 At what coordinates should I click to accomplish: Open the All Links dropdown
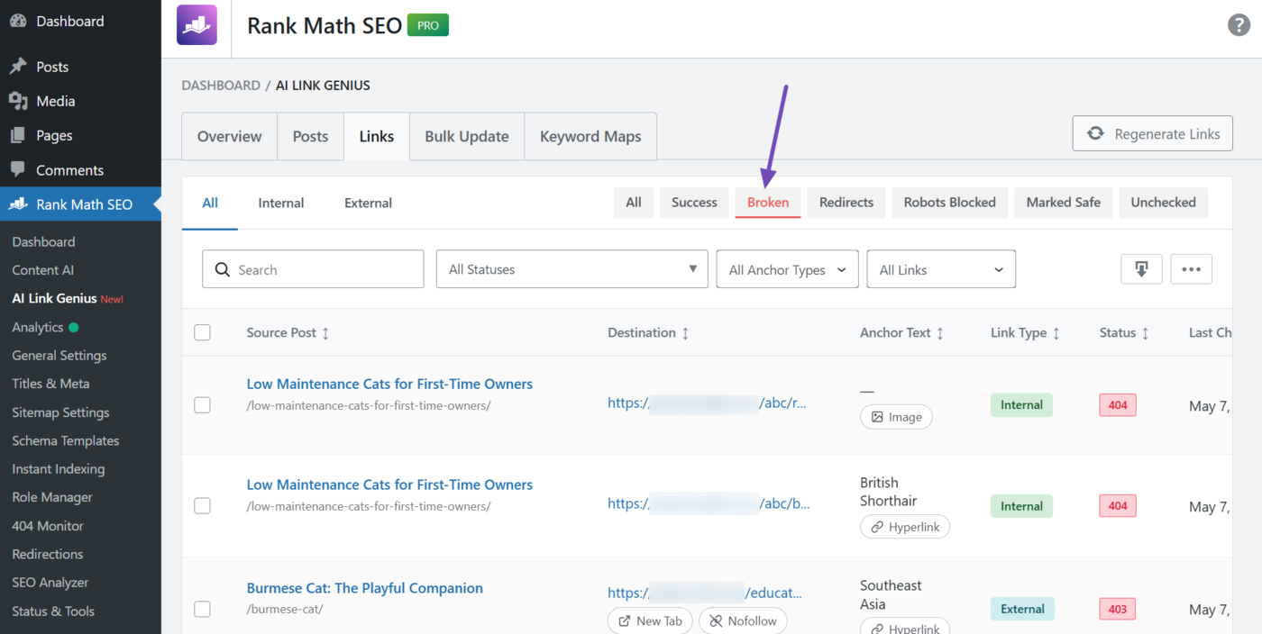pos(941,269)
